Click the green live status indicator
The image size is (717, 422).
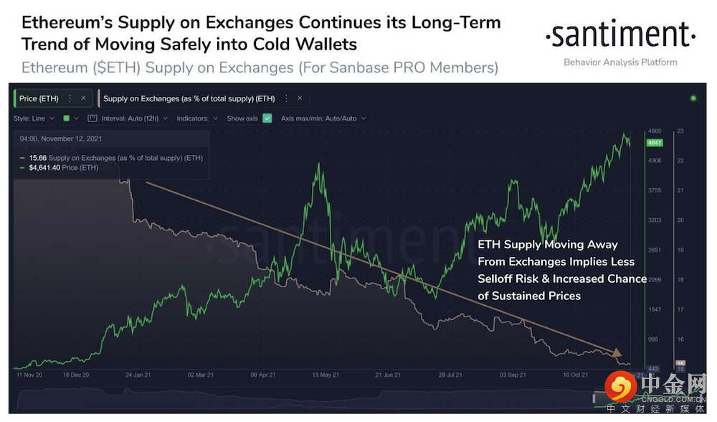[x=693, y=98]
